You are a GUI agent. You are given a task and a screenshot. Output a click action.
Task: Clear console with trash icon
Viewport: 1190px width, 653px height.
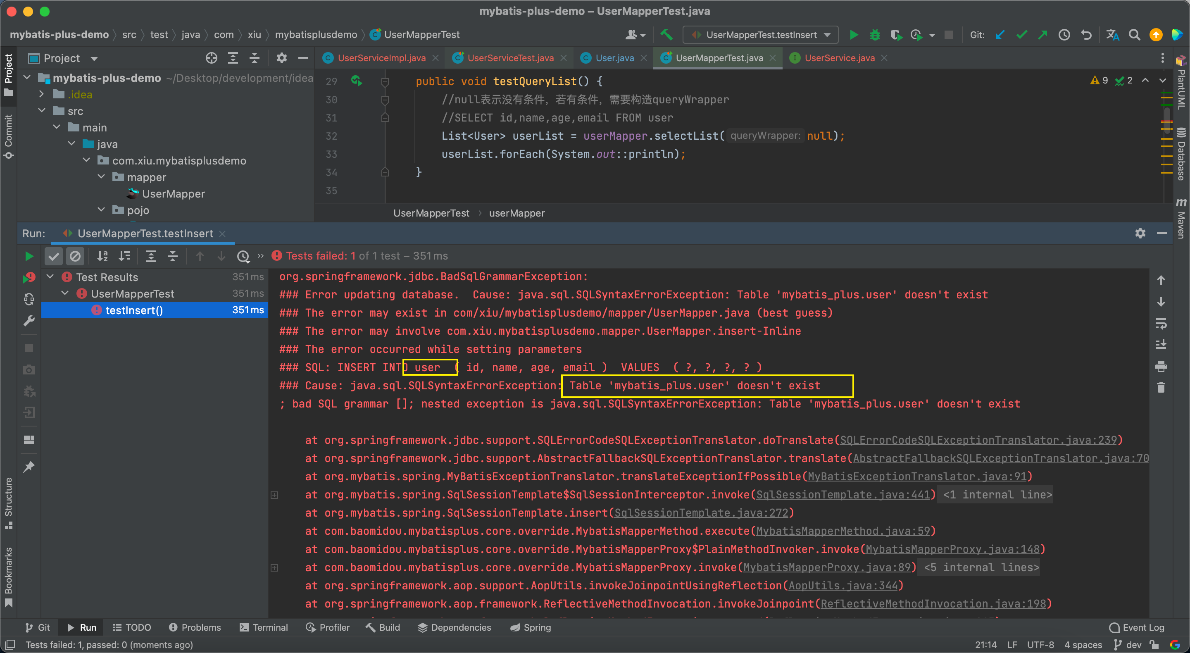pyautogui.click(x=1161, y=387)
